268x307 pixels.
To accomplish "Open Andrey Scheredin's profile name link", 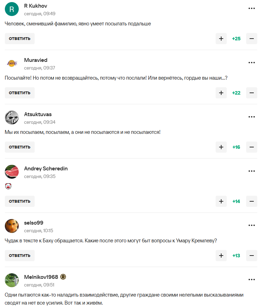I will (46, 169).
